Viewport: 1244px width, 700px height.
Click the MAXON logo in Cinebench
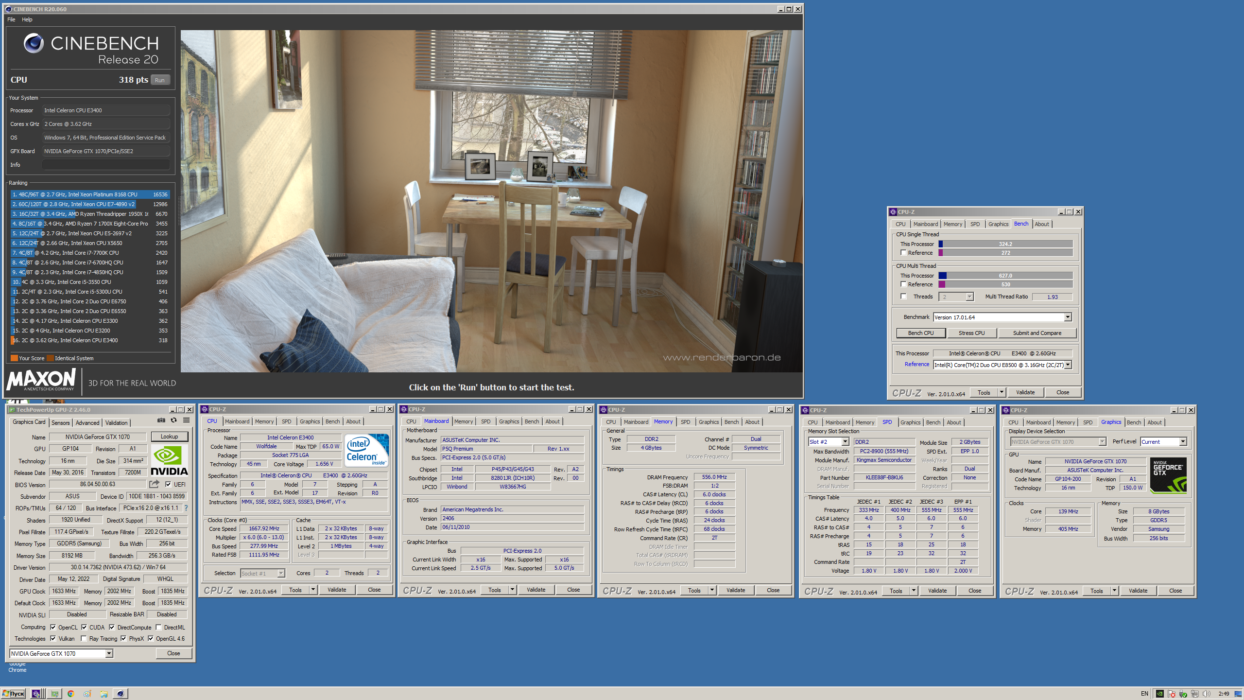tap(41, 379)
